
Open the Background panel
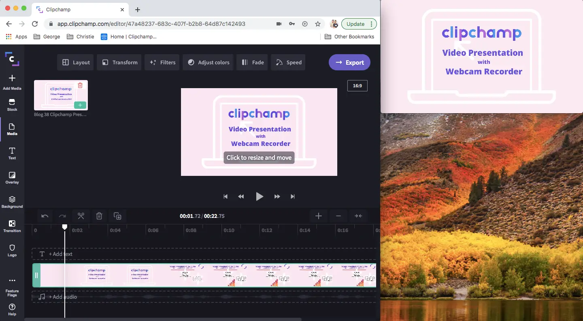point(12,202)
